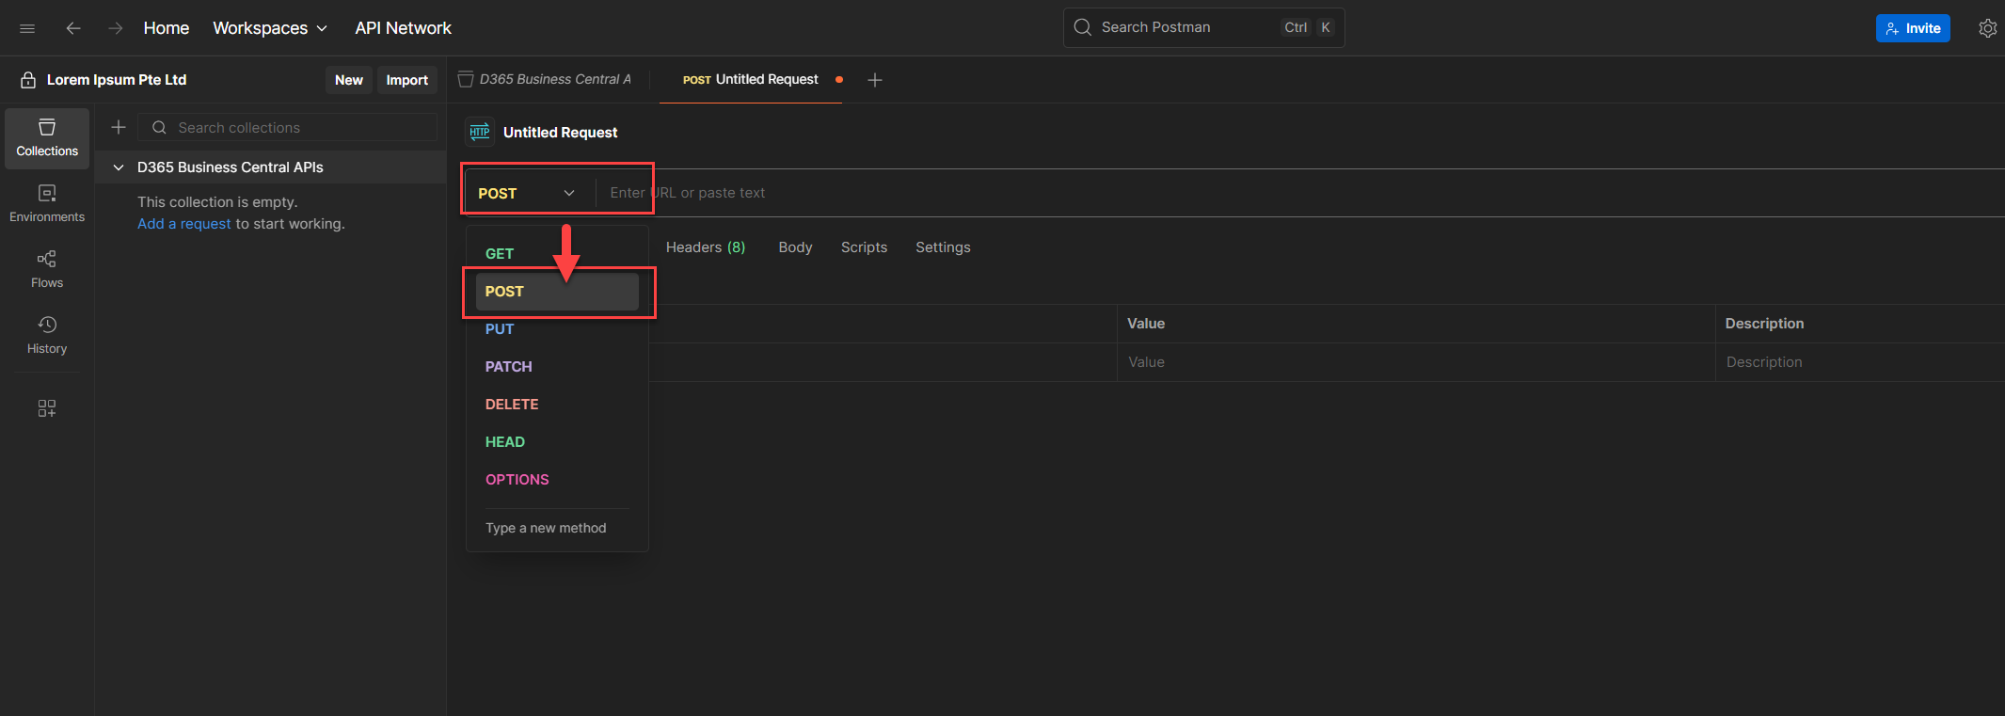2005x716 pixels.
Task: Open API Network
Action: pyautogui.click(x=404, y=28)
